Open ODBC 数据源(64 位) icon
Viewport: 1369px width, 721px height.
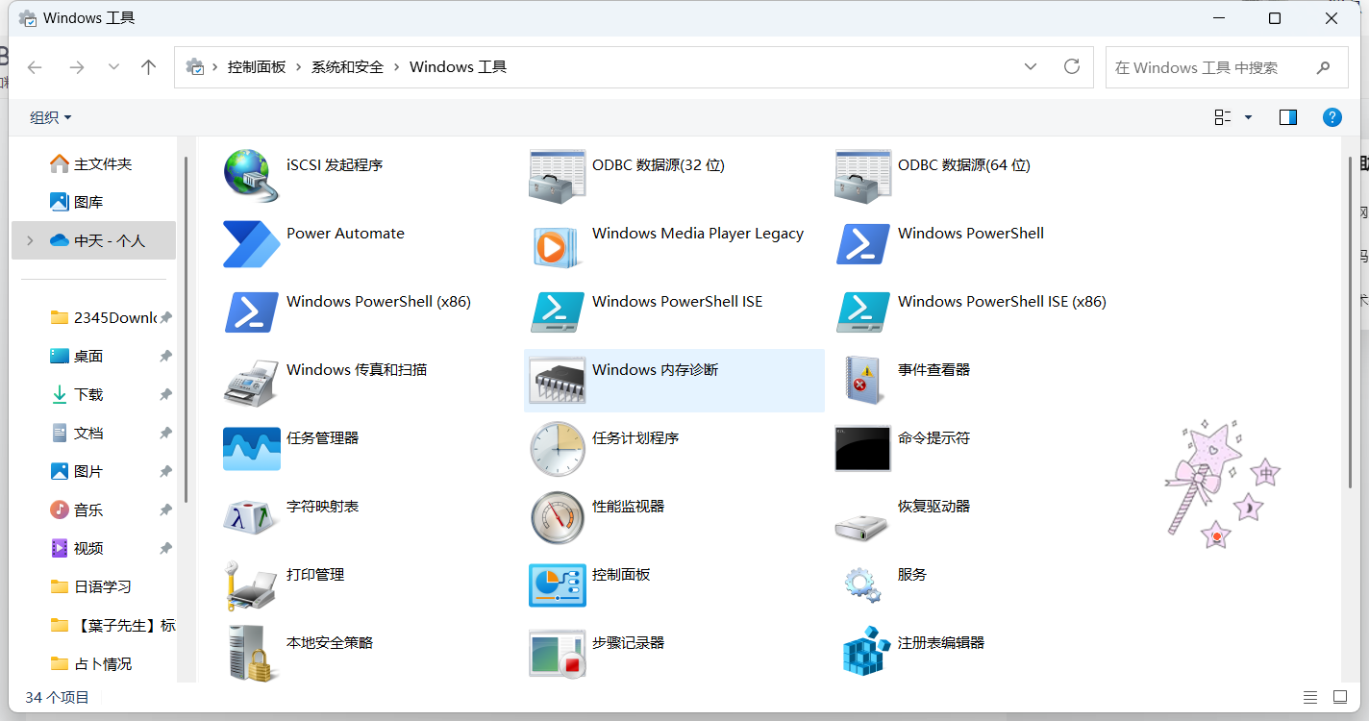(863, 176)
